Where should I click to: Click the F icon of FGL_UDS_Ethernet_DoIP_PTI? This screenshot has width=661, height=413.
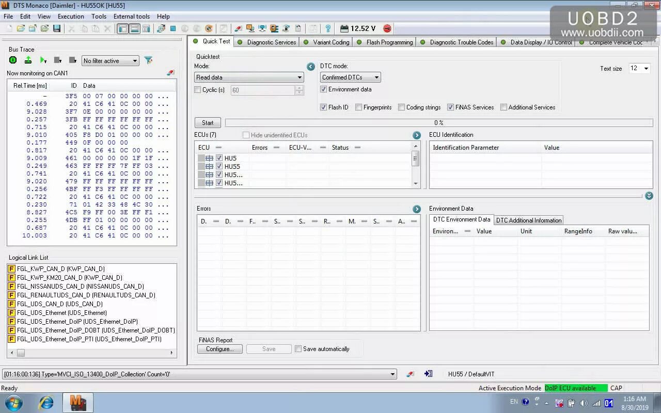(11, 339)
